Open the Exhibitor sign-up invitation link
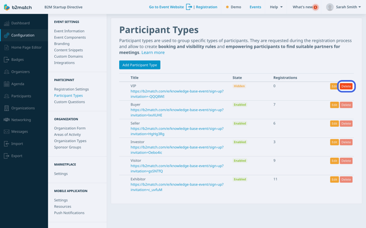366x228 pixels. click(177, 187)
